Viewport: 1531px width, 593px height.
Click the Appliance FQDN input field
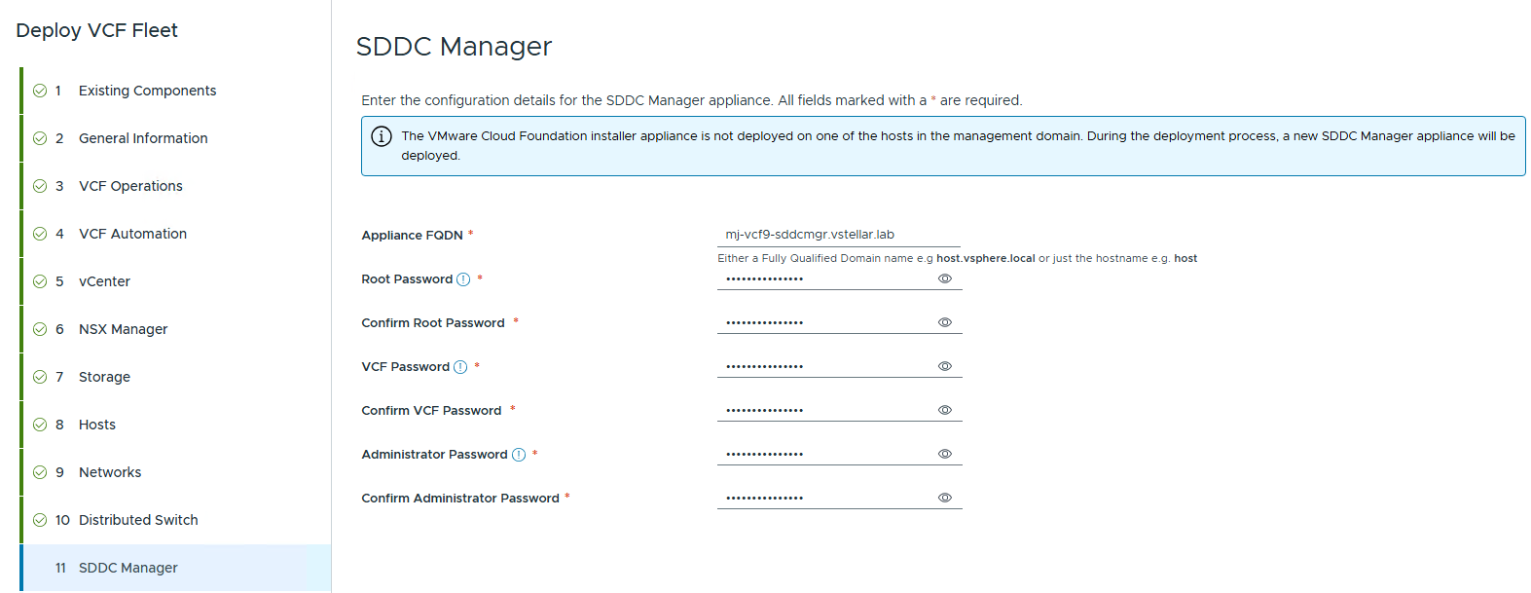838,235
